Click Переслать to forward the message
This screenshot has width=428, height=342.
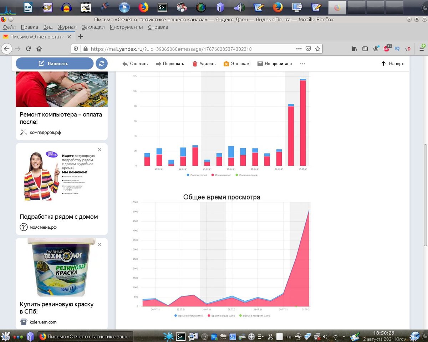[170, 64]
